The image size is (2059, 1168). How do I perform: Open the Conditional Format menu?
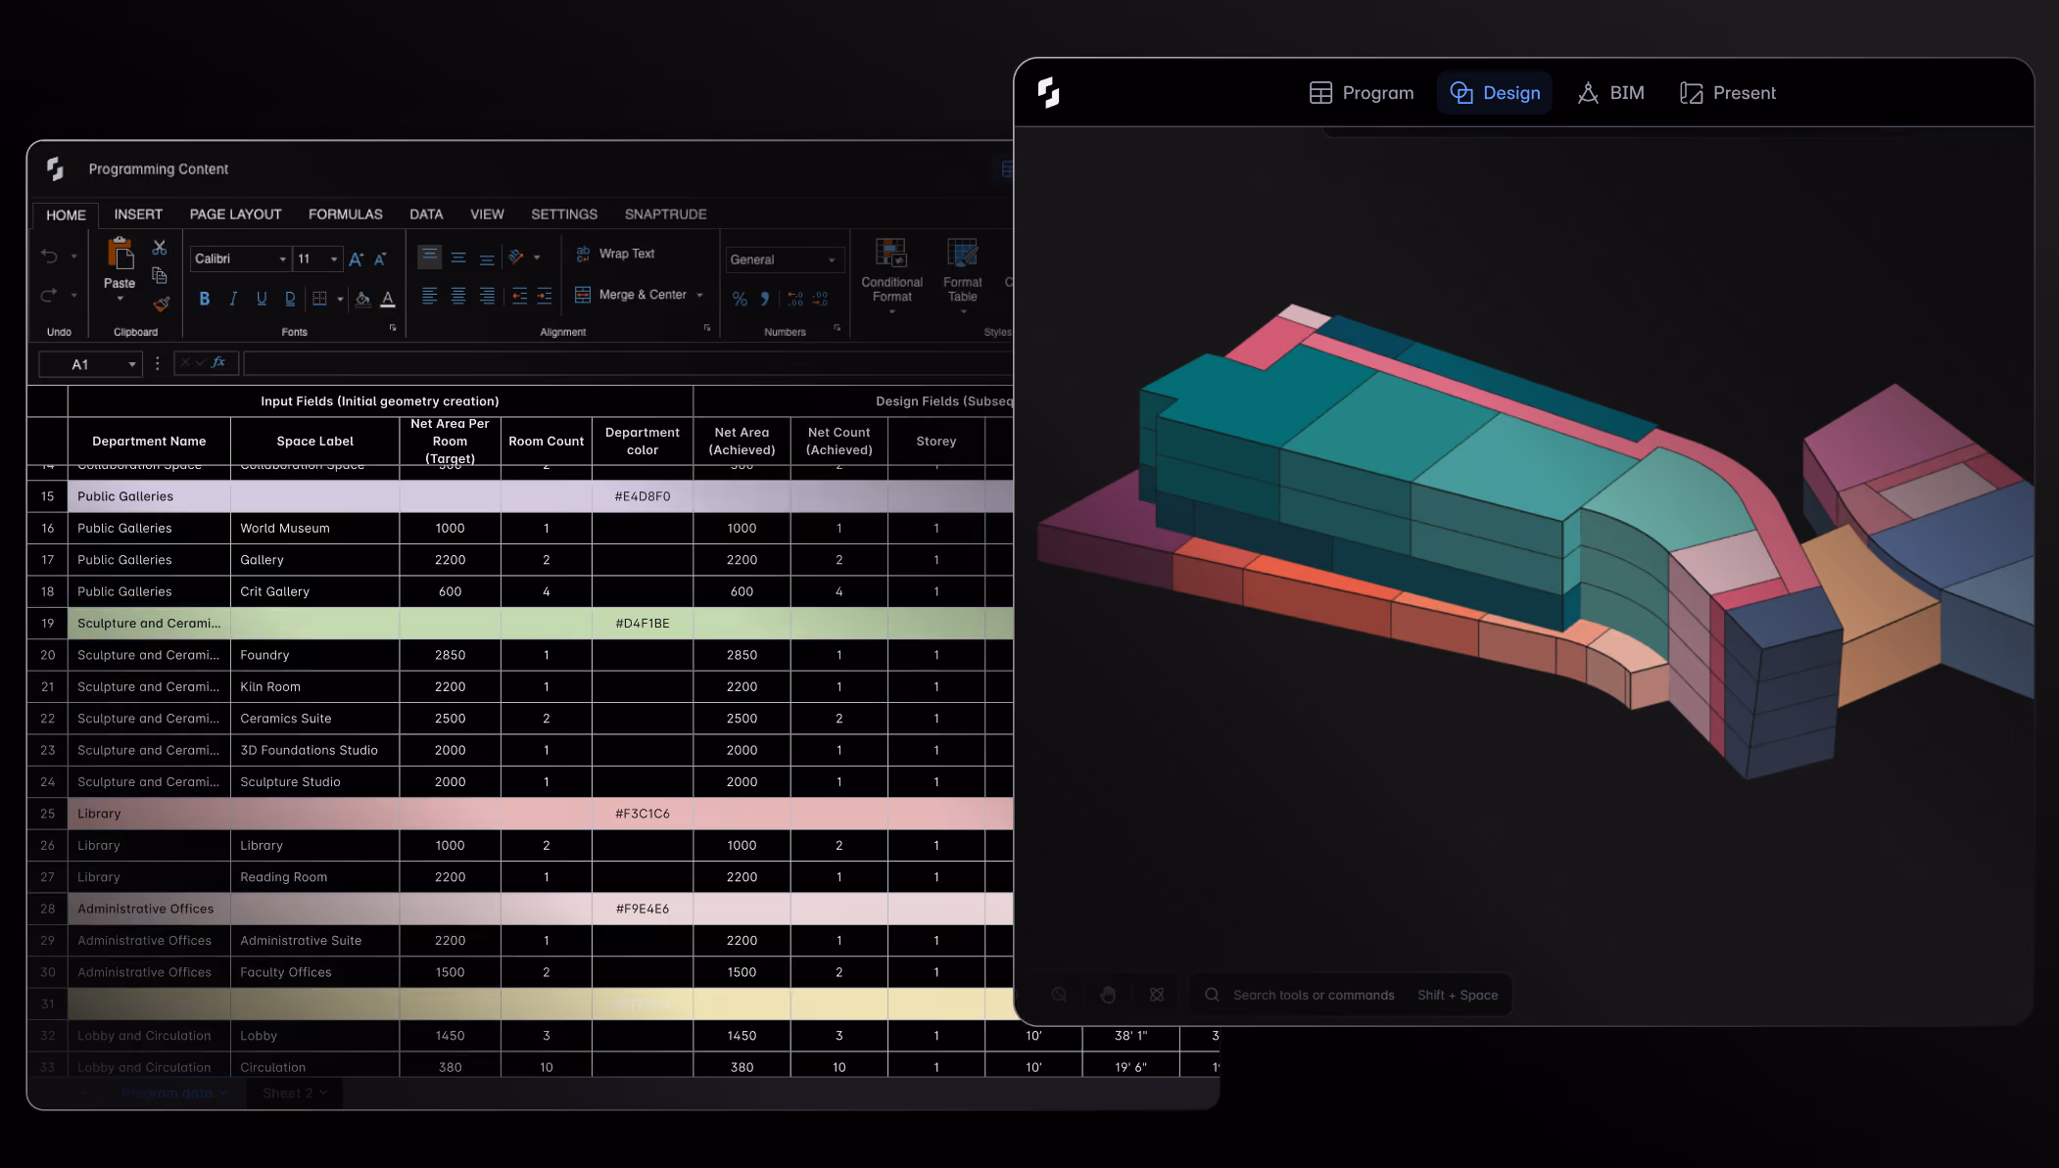click(x=891, y=275)
